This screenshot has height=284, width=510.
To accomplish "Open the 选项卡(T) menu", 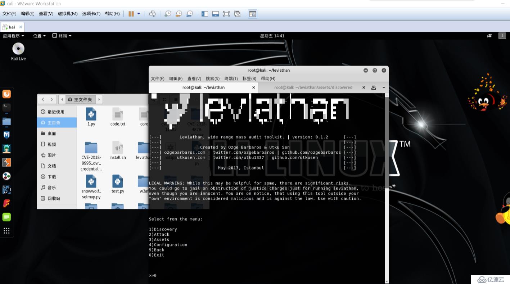I will coord(91,14).
